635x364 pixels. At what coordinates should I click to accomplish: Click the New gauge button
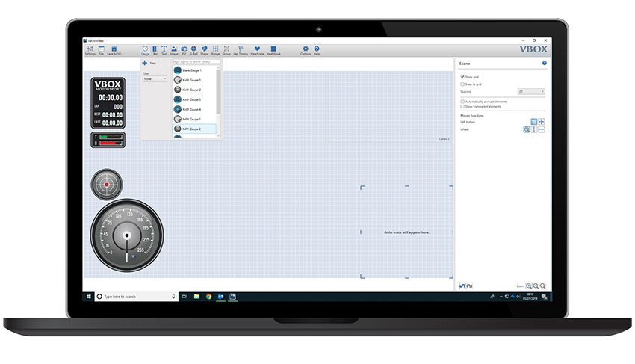point(145,64)
